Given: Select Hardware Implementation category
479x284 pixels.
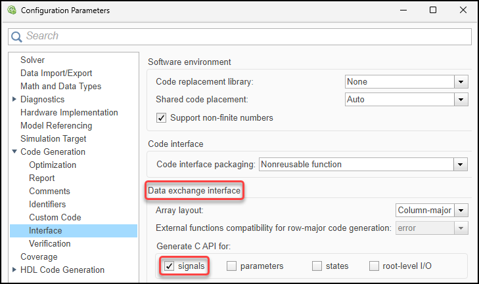Looking at the screenshot, I should 69,112.
